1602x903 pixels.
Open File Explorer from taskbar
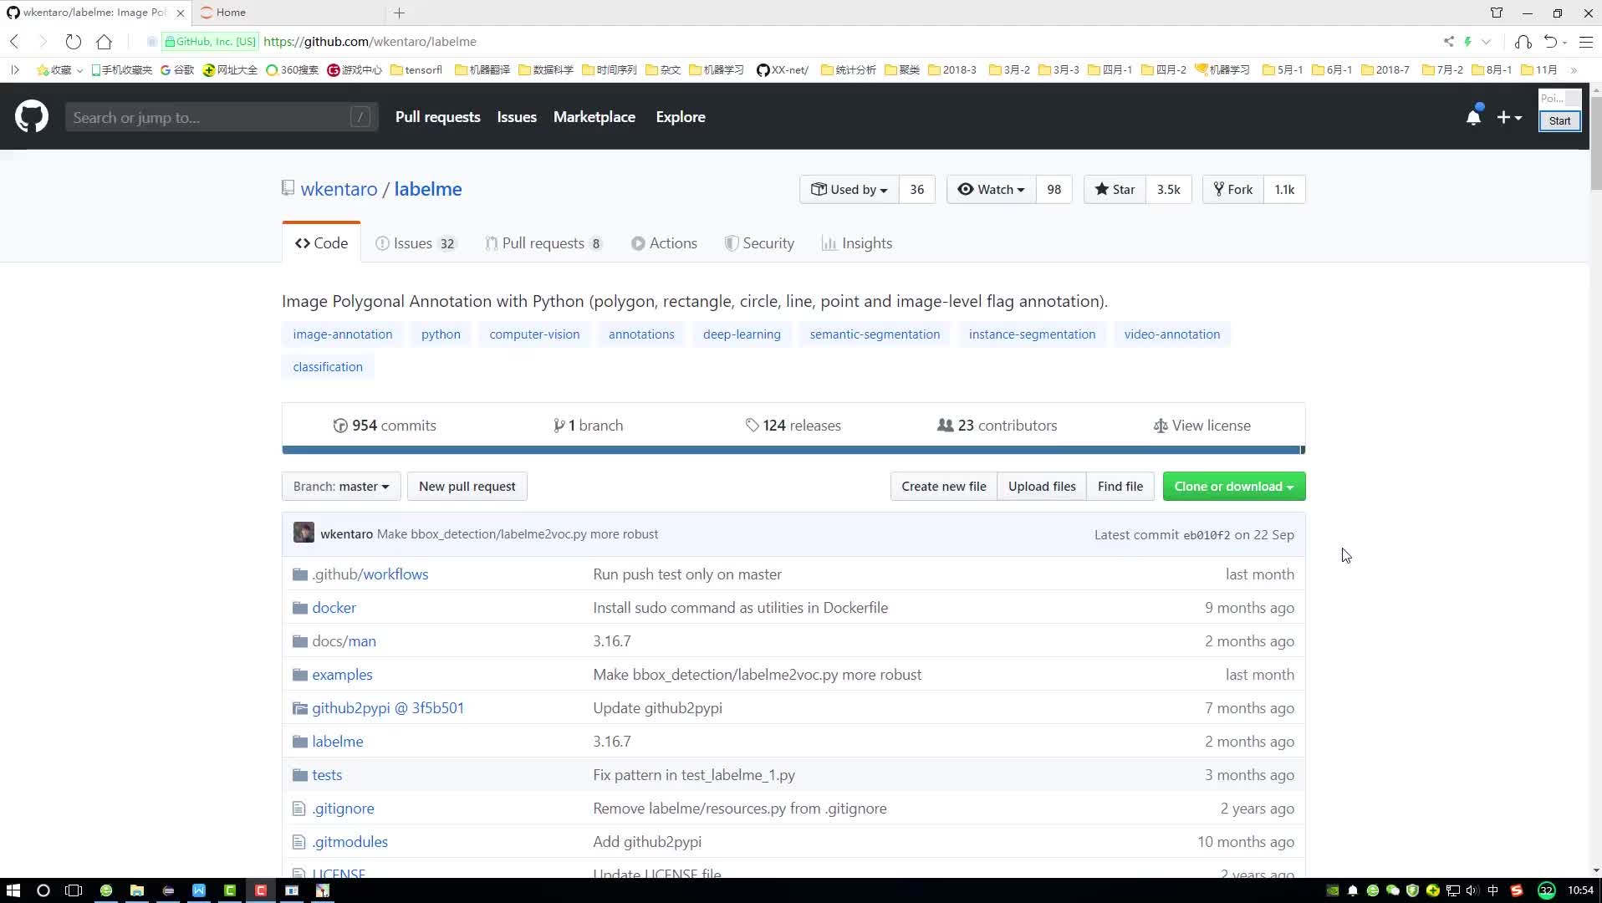pyautogui.click(x=137, y=890)
